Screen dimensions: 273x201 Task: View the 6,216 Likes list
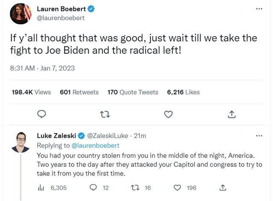pos(183,92)
